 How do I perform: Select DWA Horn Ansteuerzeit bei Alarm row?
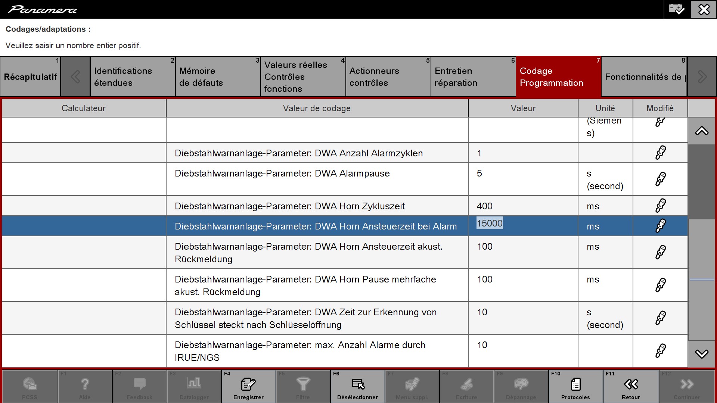point(345,226)
